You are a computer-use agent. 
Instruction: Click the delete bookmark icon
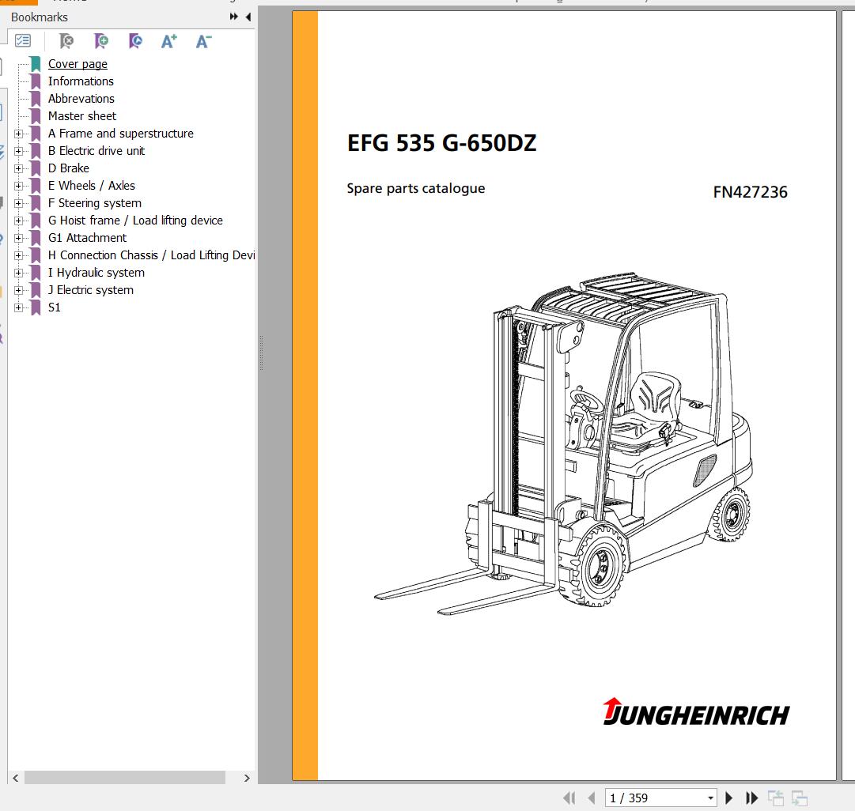(x=67, y=41)
